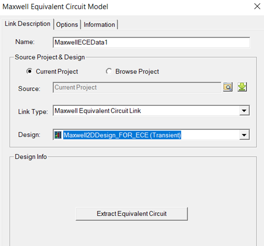Click the Name input field MaxwellECEData1

click(151, 42)
